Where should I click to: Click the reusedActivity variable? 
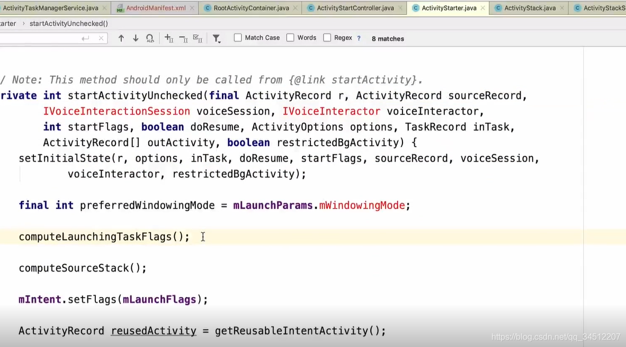click(154, 331)
